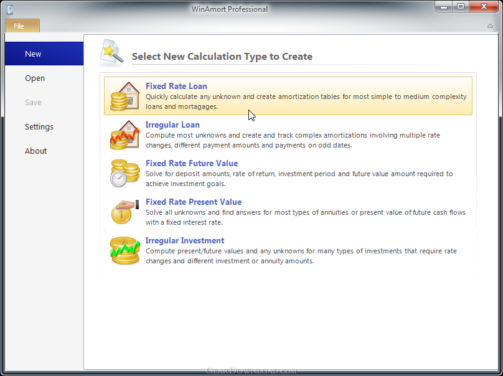
Task: Minimize the WinAmort window
Action: tap(444, 7)
